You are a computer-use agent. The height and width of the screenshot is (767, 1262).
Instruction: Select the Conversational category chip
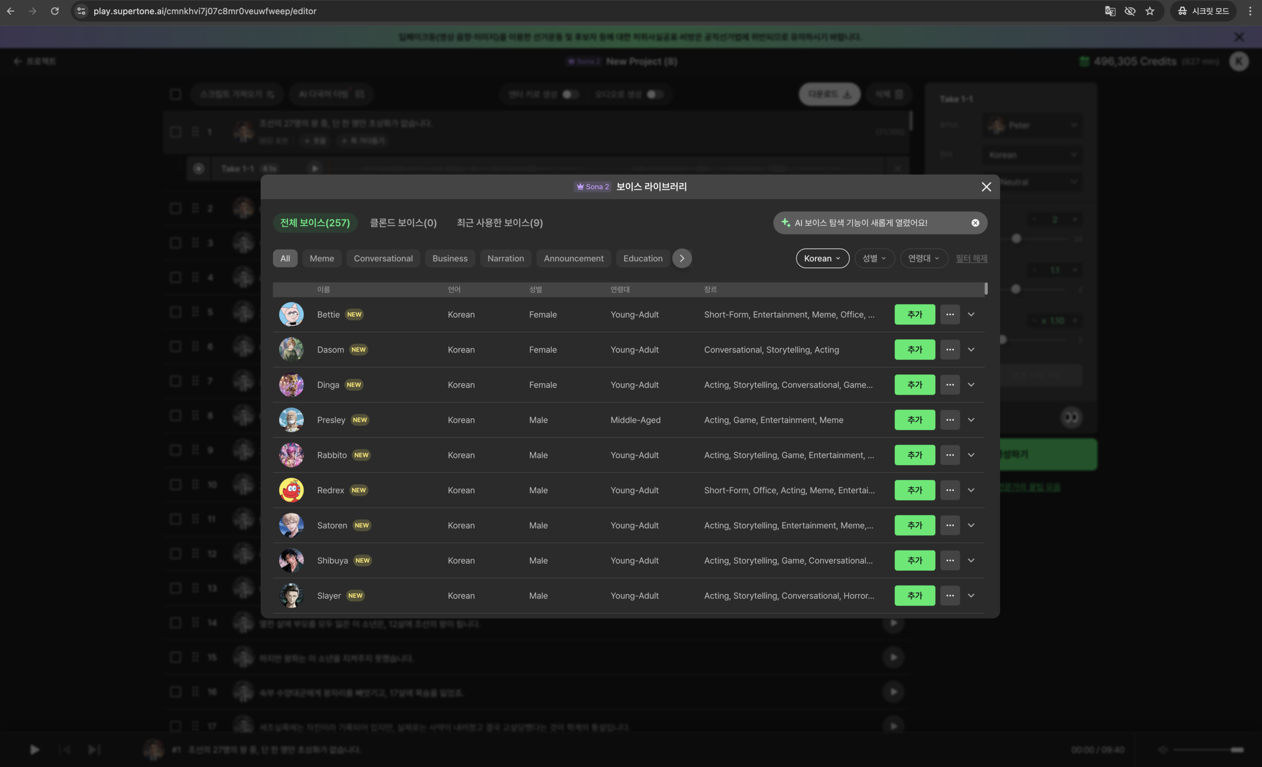point(383,258)
